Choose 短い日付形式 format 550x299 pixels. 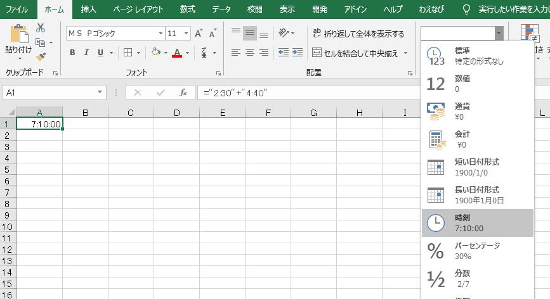coord(478,167)
